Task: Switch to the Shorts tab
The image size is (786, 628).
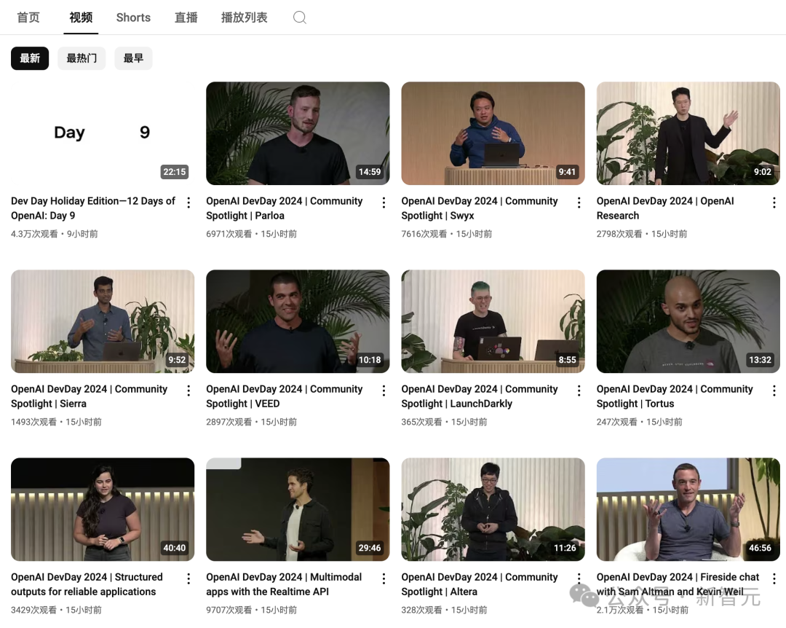Action: pos(133,17)
